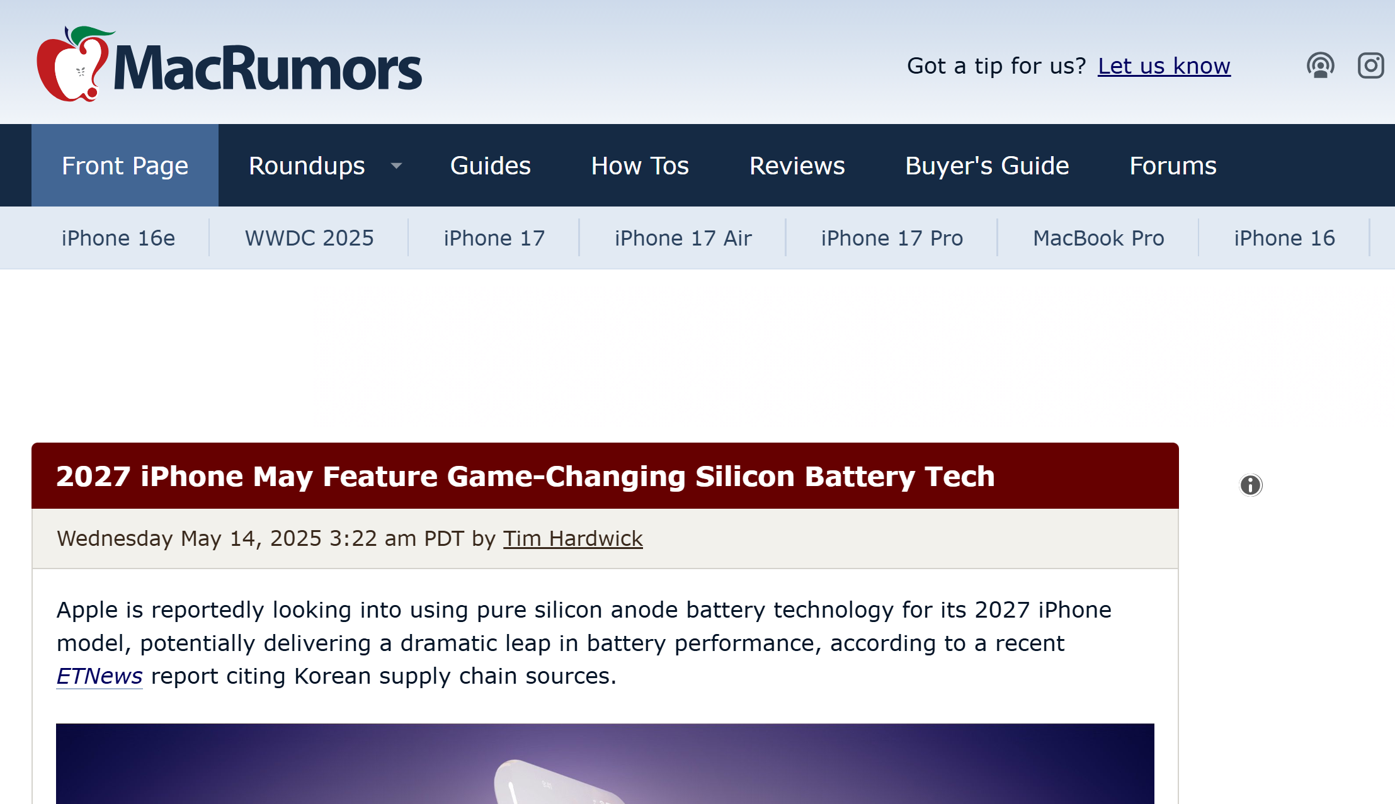
Task: Open the Roundups menu item
Action: click(x=307, y=166)
